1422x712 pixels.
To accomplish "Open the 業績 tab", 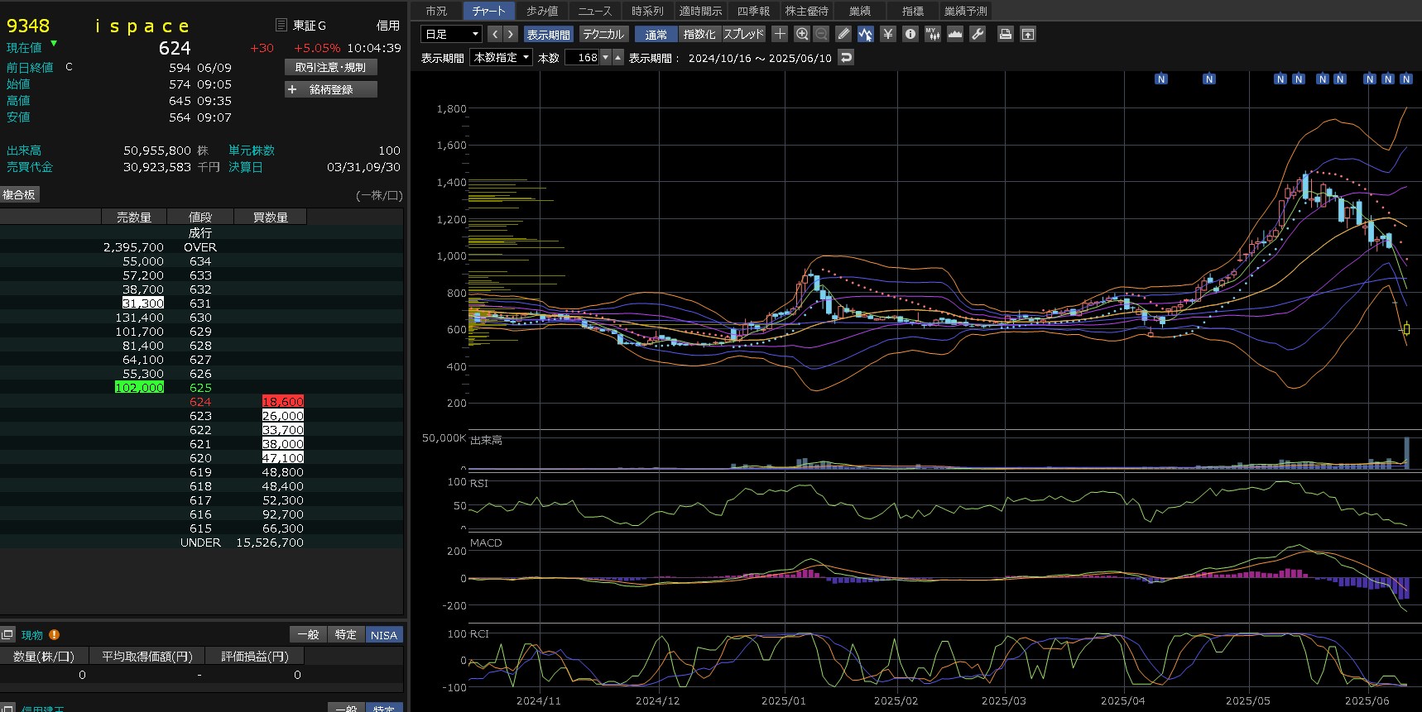I will click(860, 11).
